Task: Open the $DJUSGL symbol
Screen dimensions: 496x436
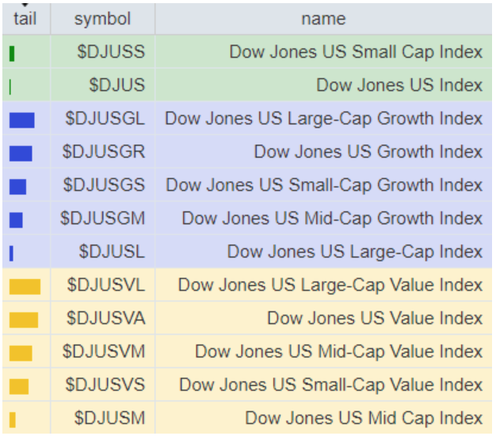Action: tap(105, 119)
